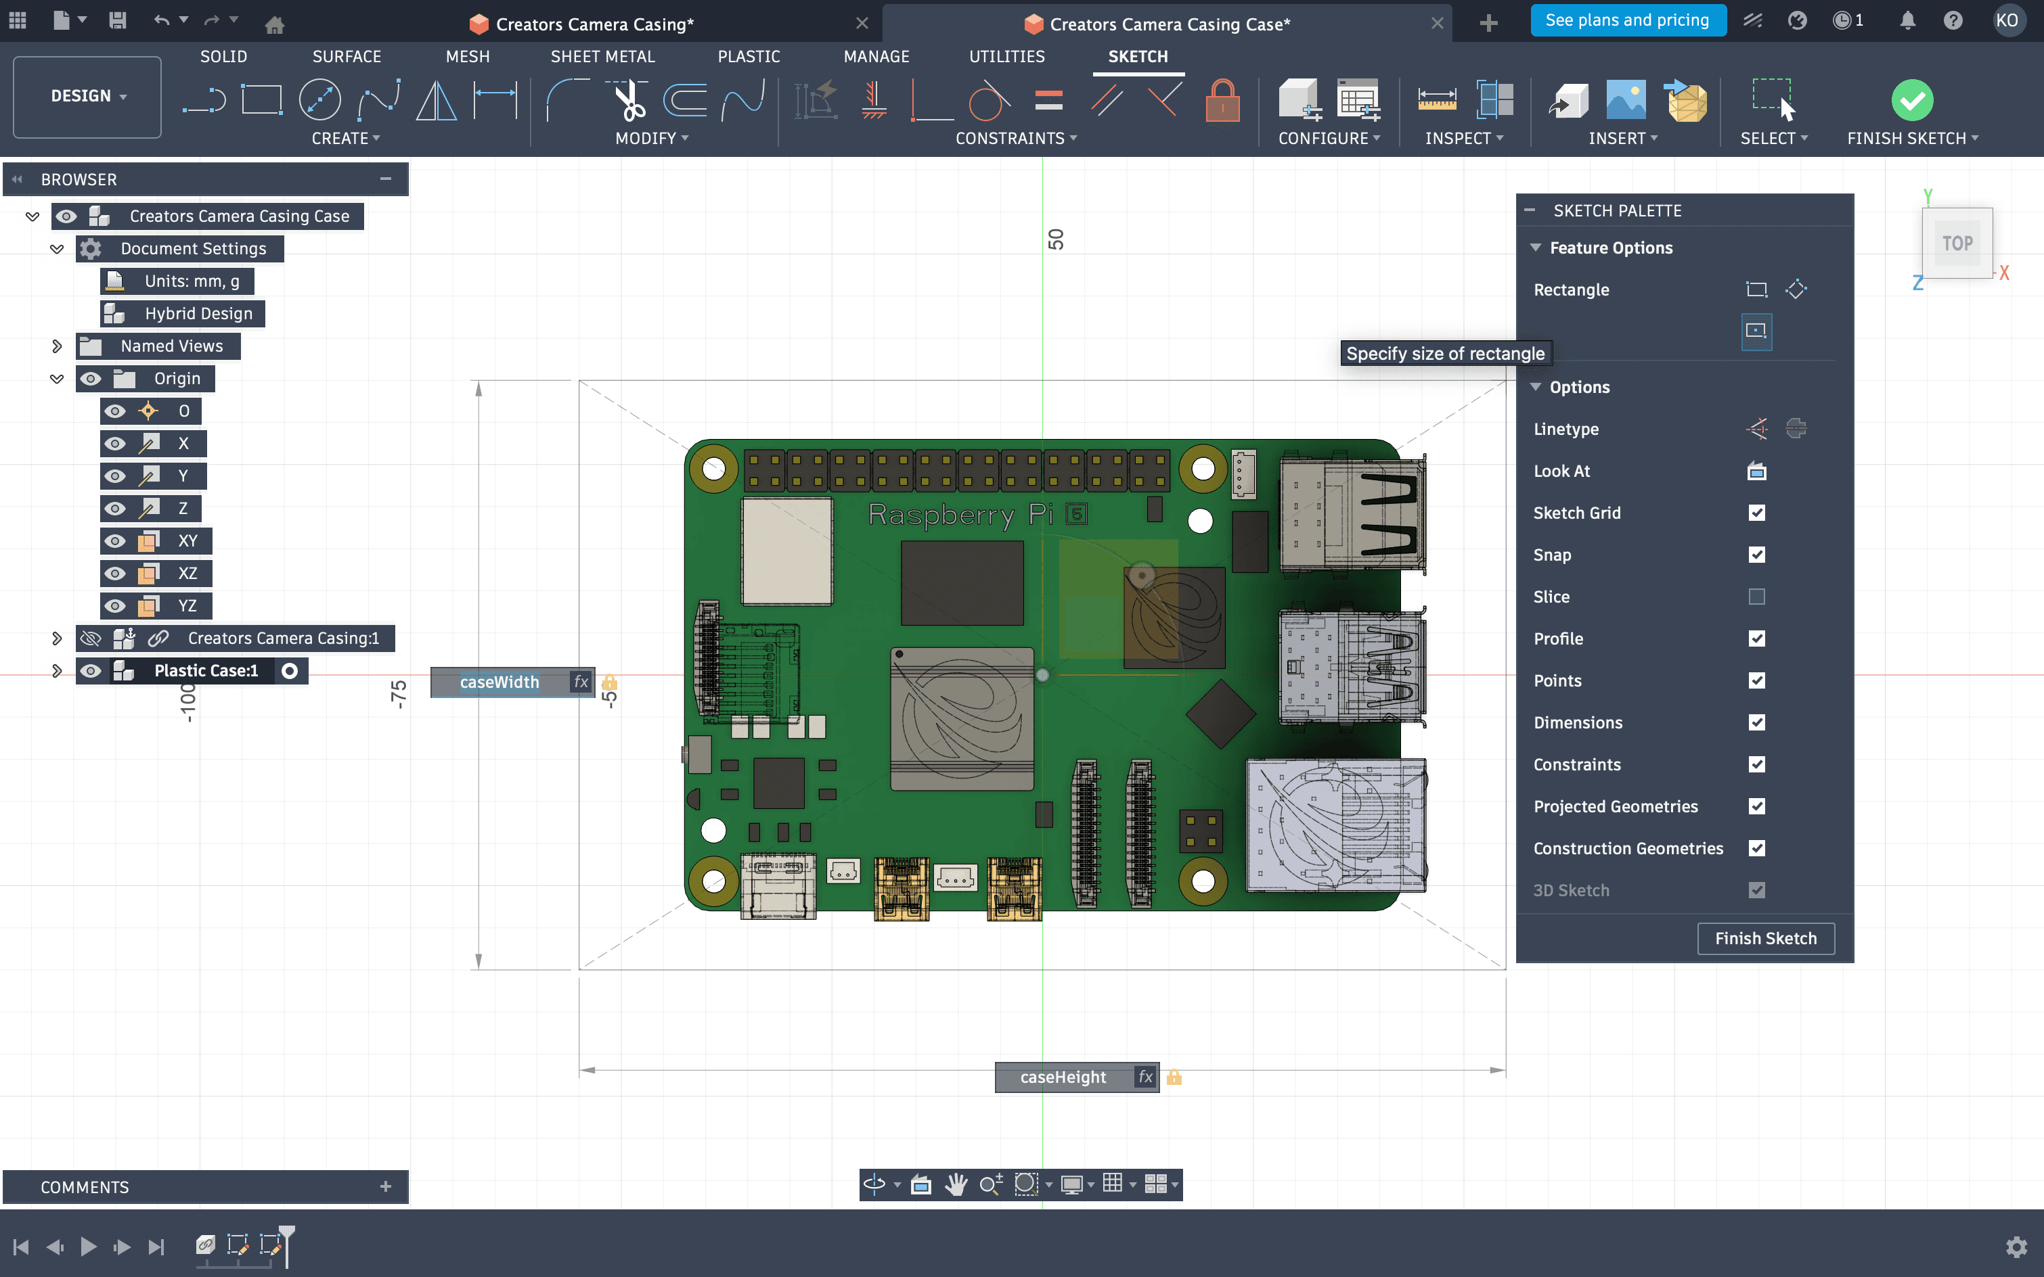Pick the Sketch Dimension tool
The image size is (2044, 1277).
[495, 101]
